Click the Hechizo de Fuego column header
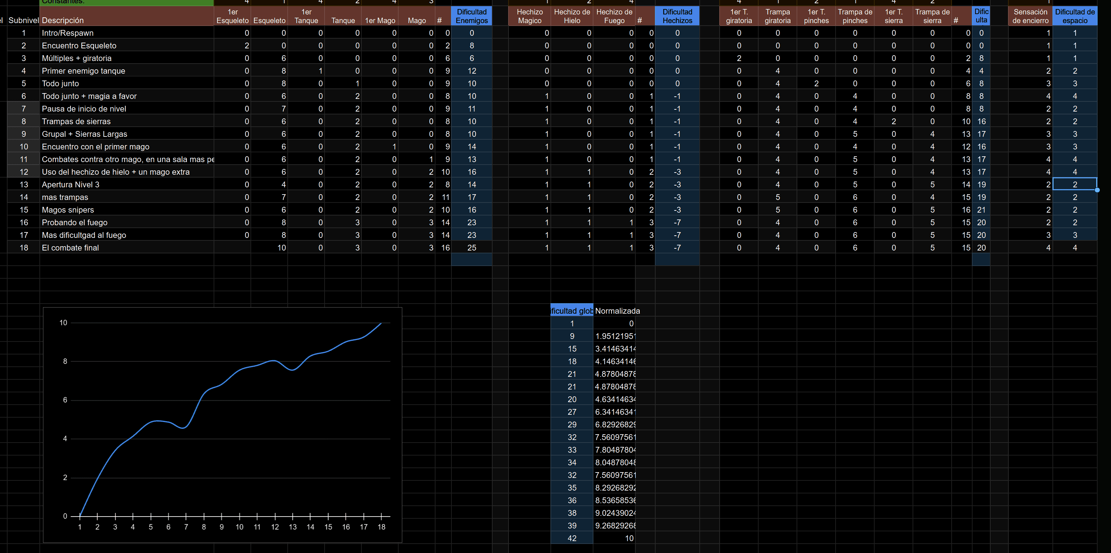Screen dimensions: 1111x553 click(x=614, y=16)
